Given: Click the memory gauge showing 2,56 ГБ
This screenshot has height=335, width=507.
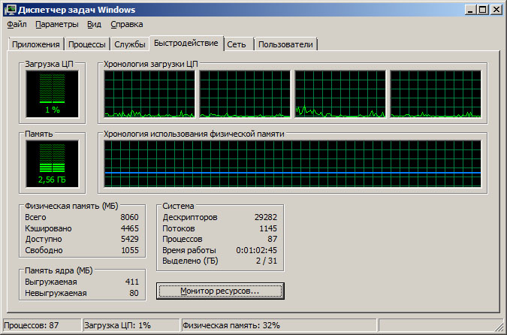Looking at the screenshot, I should (53, 164).
